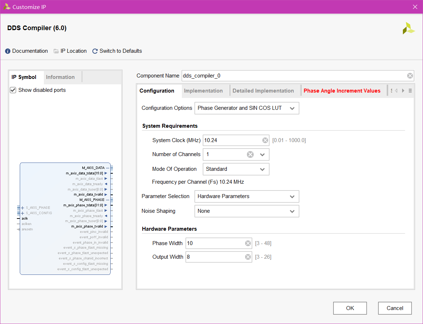Screen dimensions: 423x324
Task: Click the M_AXIS_DATA bus interface icon
Action: (x=112, y=168)
